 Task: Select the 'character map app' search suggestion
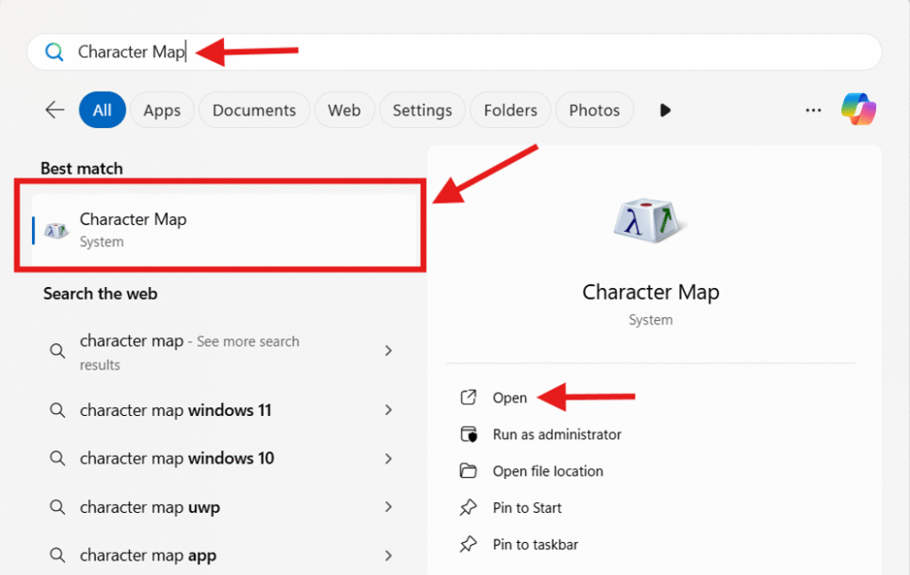coord(148,555)
